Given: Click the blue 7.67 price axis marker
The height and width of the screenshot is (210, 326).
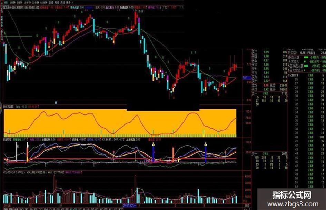Looking at the screenshot, I should pyautogui.click(x=247, y=78).
